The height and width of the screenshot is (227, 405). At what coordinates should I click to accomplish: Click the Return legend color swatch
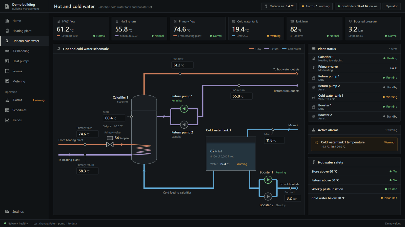(267, 49)
